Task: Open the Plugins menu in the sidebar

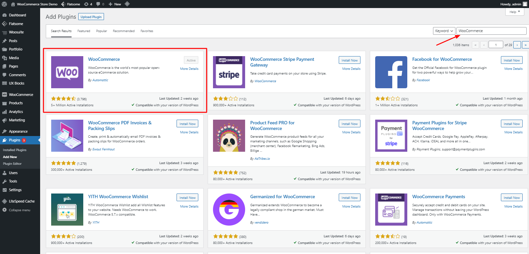Action: (20, 140)
